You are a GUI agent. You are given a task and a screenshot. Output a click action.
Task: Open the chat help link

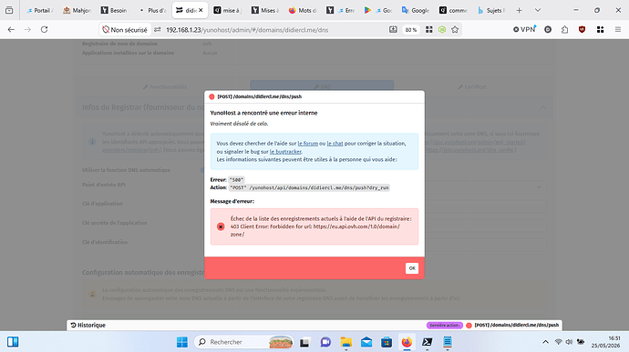pos(335,144)
